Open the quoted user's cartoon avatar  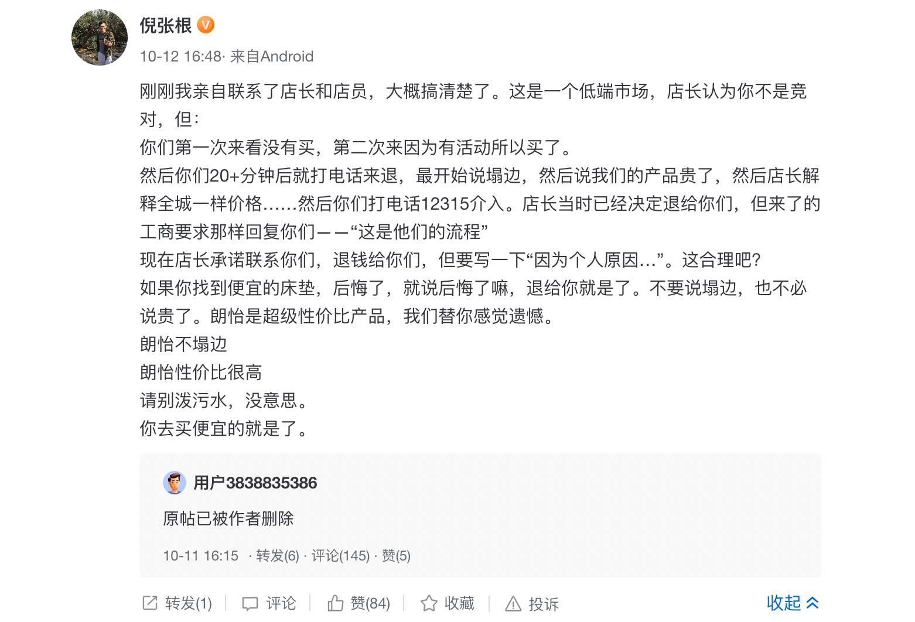(174, 483)
